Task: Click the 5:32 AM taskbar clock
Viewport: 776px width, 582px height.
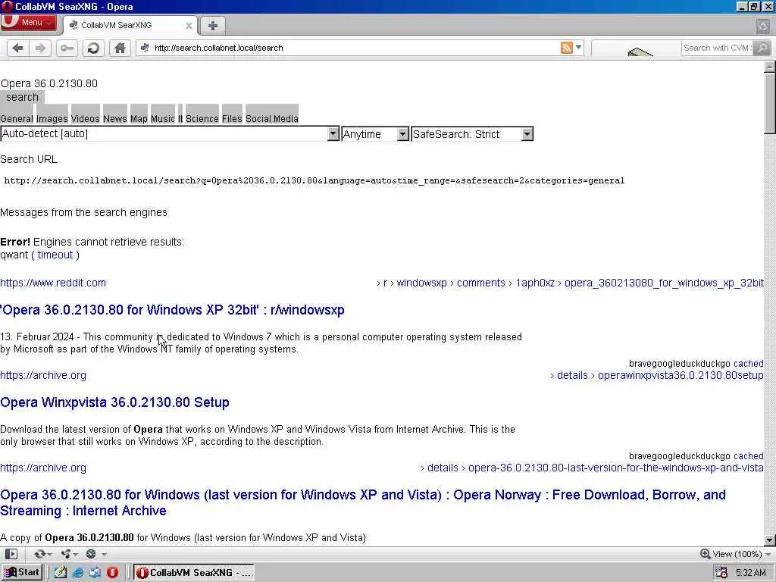Action: coord(751,573)
